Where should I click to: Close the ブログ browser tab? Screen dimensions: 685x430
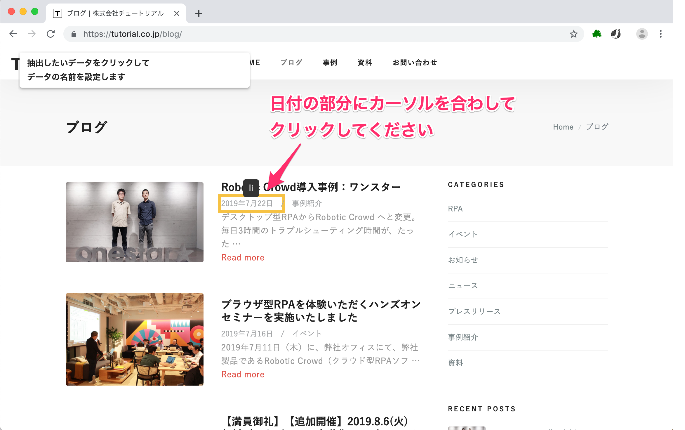point(176,13)
